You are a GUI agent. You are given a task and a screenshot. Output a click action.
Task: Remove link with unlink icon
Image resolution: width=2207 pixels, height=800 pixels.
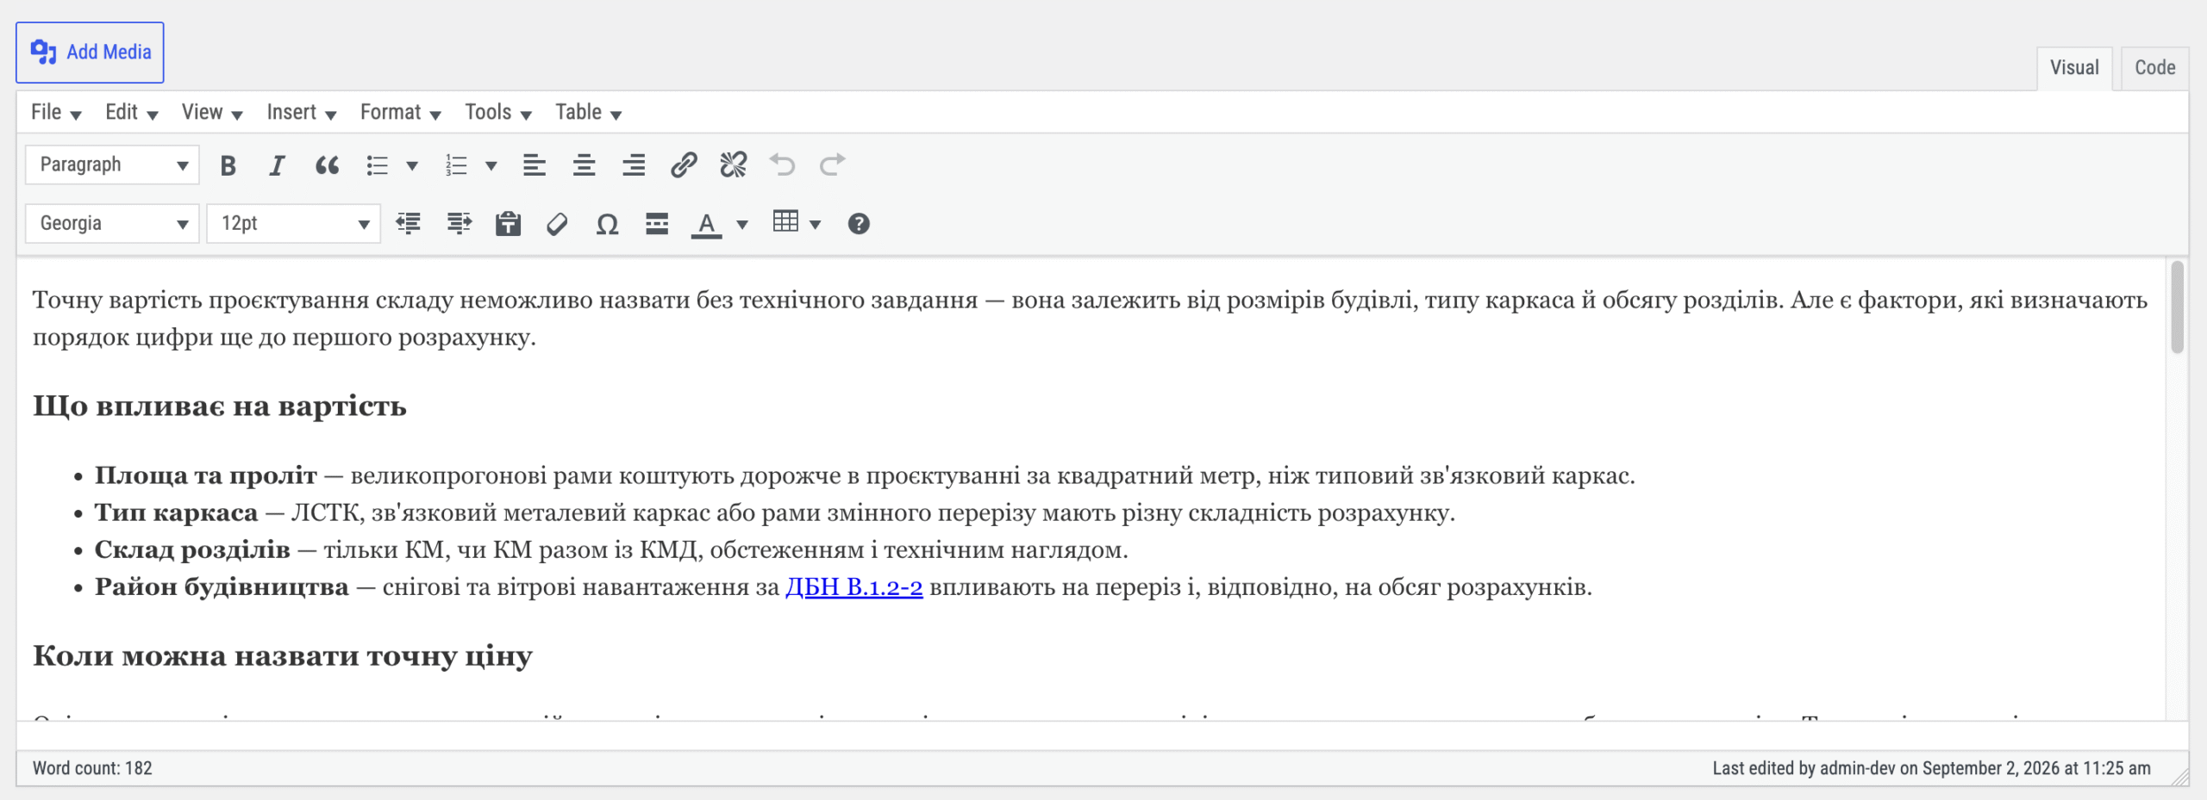pos(734,164)
